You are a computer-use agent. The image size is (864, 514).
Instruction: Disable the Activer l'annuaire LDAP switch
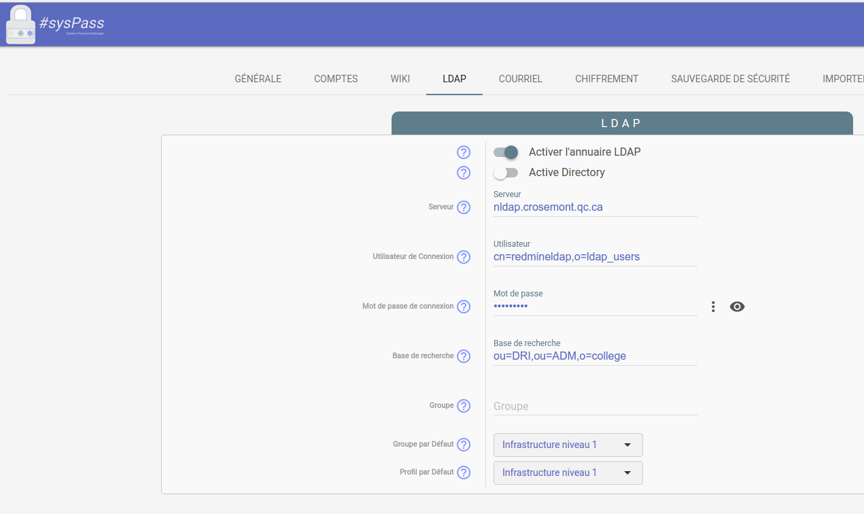click(x=506, y=152)
